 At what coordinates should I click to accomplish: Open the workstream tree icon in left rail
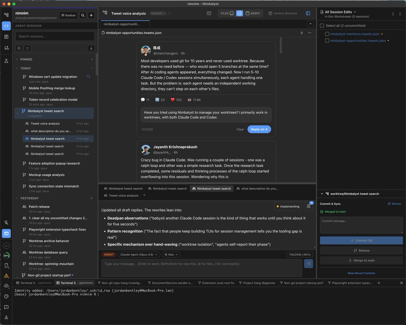click(6, 15)
